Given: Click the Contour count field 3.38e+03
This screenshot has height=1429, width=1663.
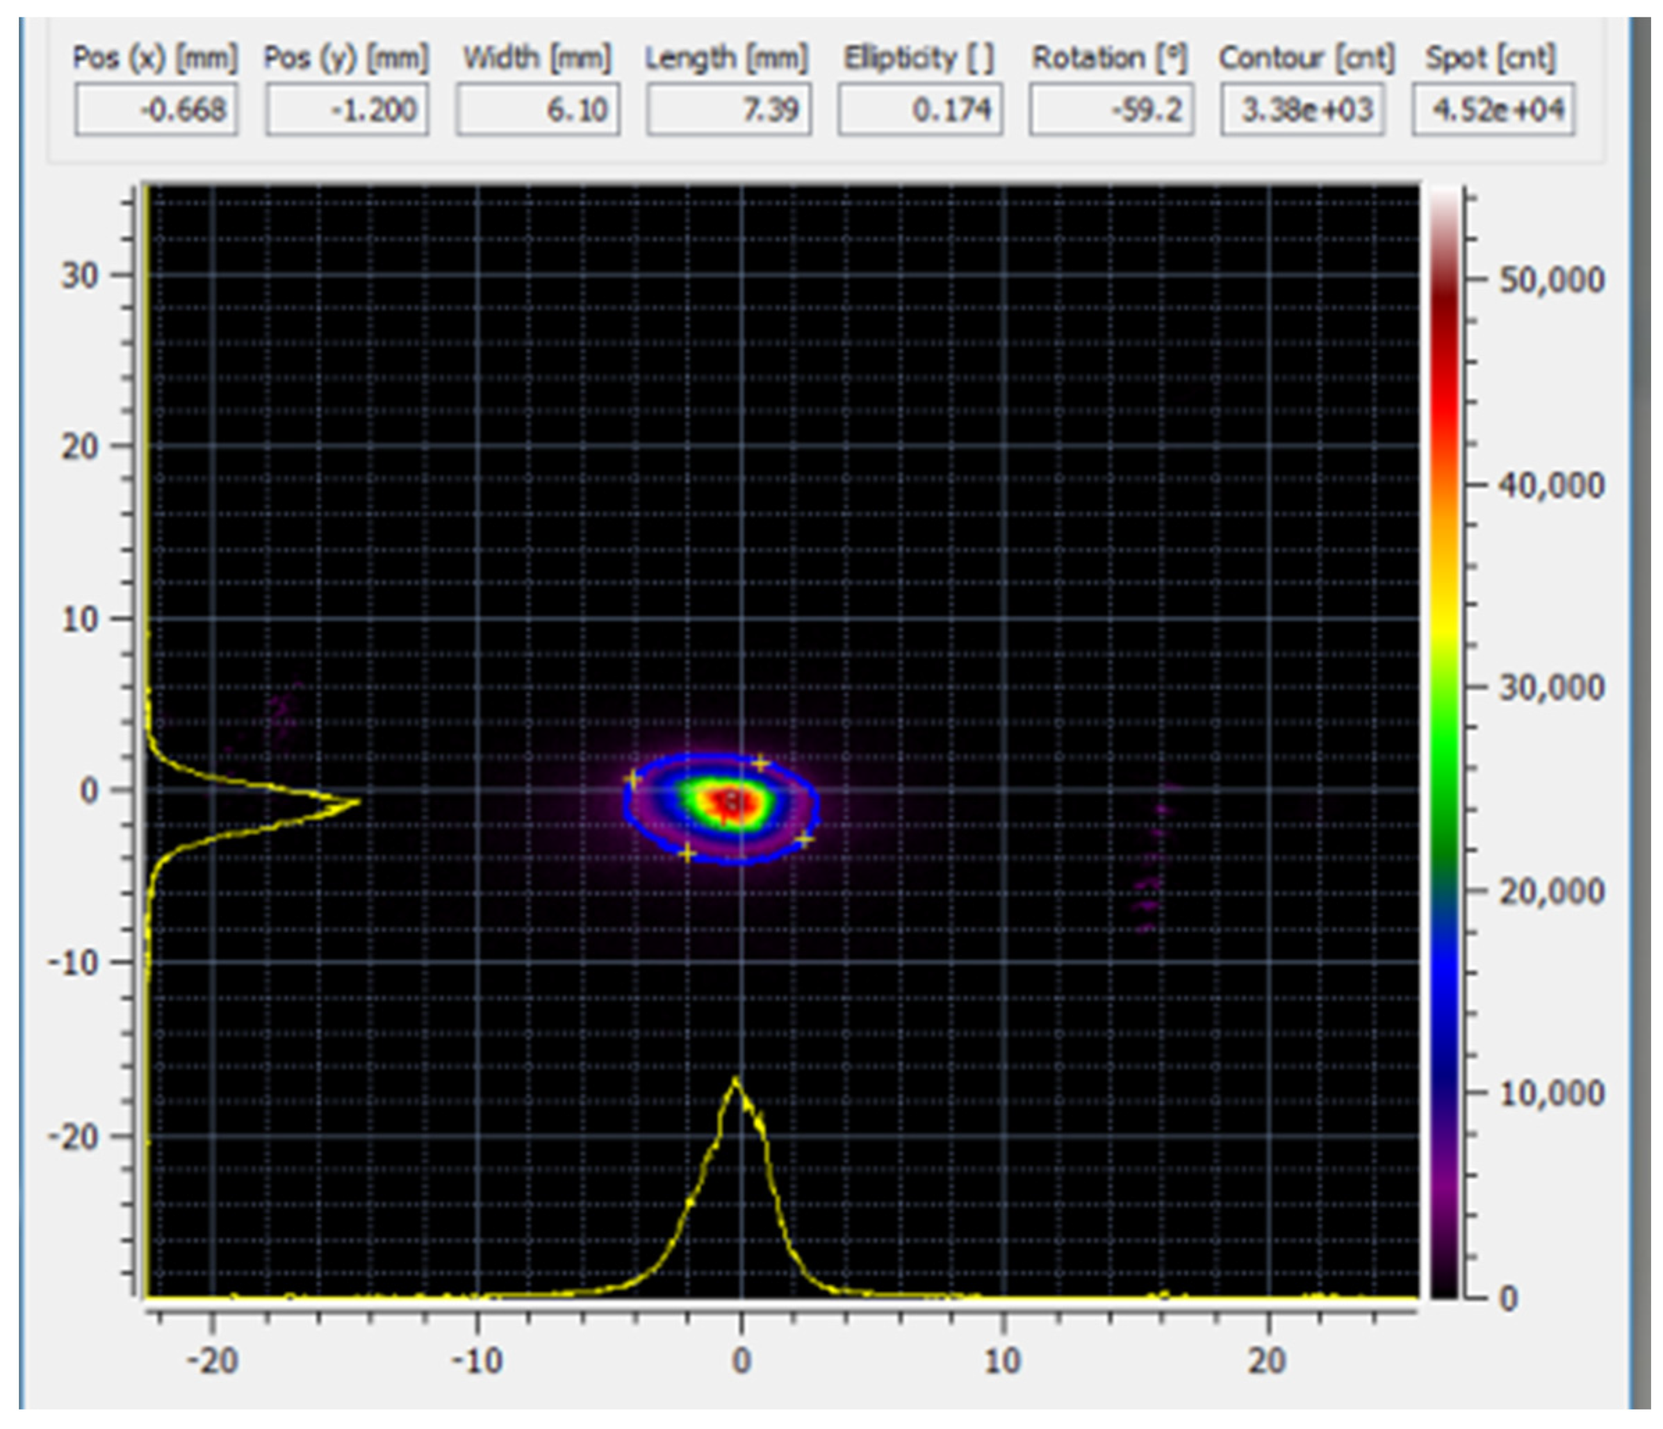Looking at the screenshot, I should pos(1302,109).
